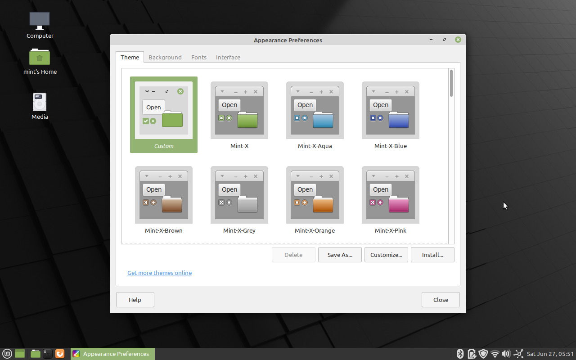Switch to the Interface tab

pyautogui.click(x=228, y=57)
